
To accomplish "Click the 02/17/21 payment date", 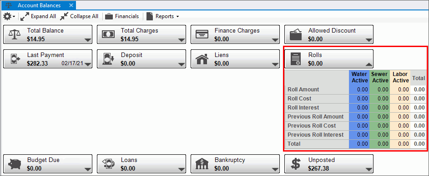I will coord(72,63).
